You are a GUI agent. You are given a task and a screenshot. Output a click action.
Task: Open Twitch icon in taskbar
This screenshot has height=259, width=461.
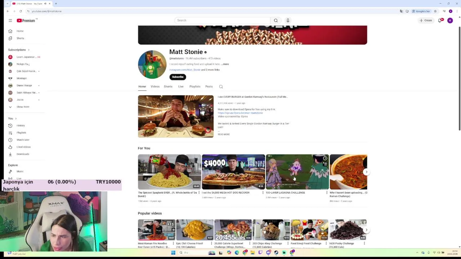[260, 253]
